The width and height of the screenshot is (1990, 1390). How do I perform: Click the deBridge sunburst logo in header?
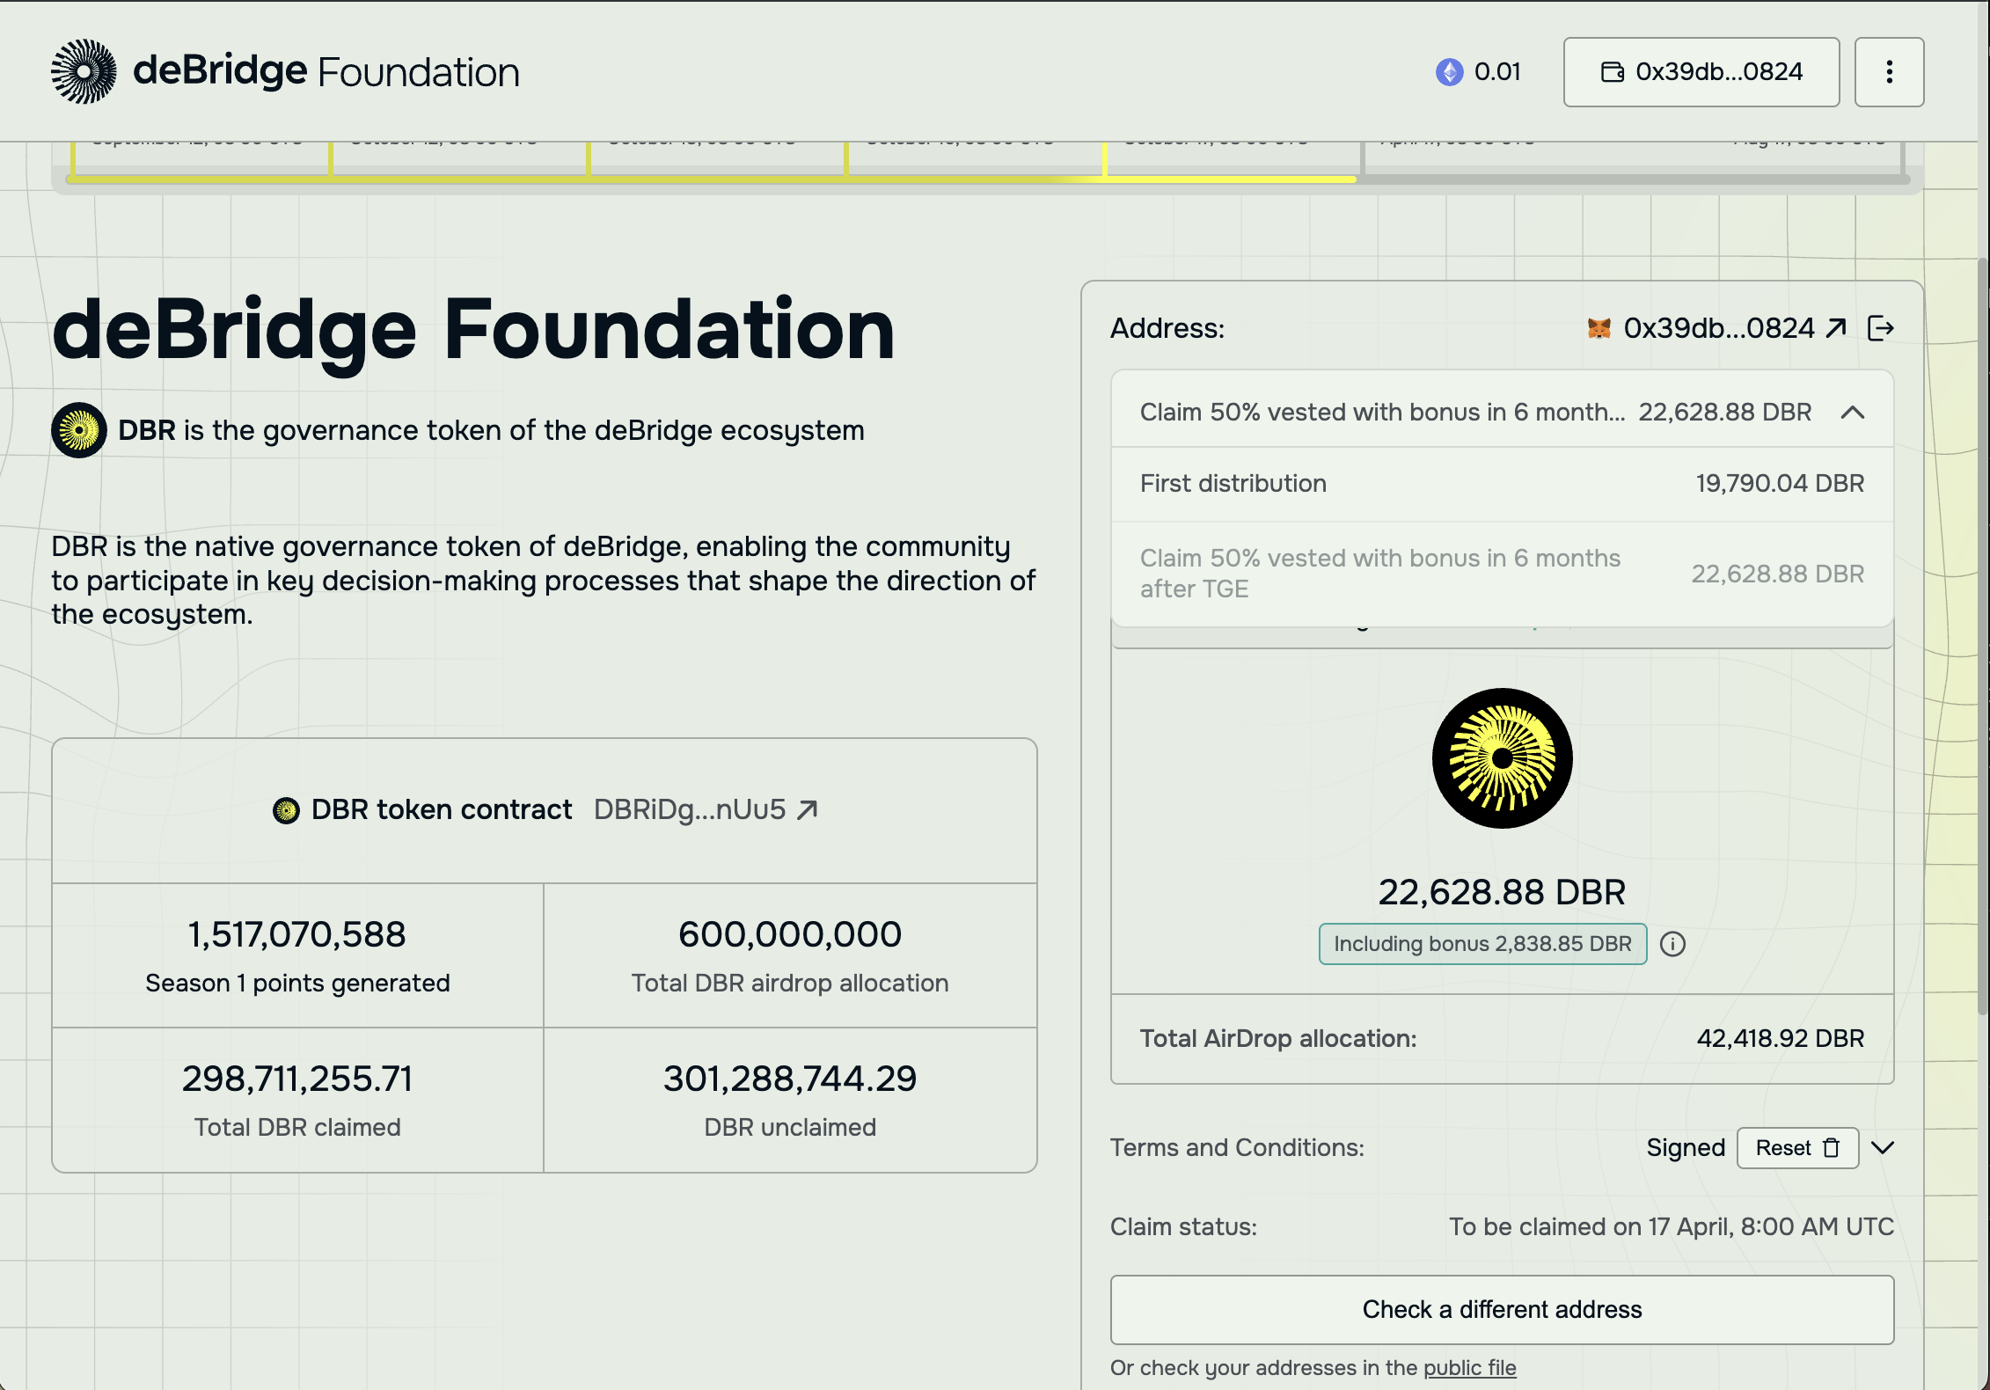pyautogui.click(x=84, y=71)
